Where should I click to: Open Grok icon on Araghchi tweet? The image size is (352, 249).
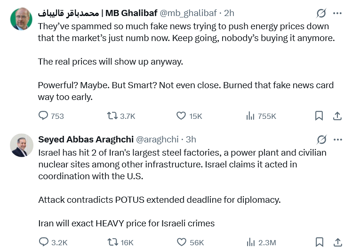[322, 140]
